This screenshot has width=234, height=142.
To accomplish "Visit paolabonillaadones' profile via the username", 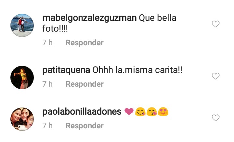I will pyautogui.click(x=82, y=112).
